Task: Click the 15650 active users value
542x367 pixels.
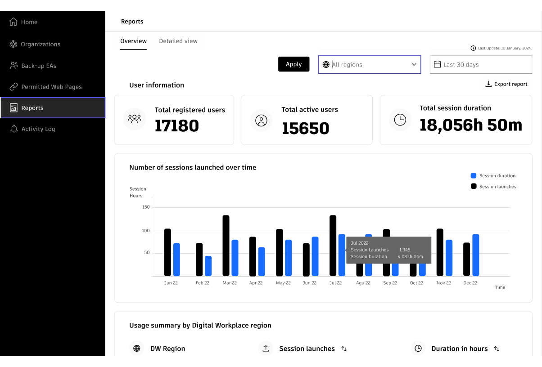Action: tap(306, 129)
